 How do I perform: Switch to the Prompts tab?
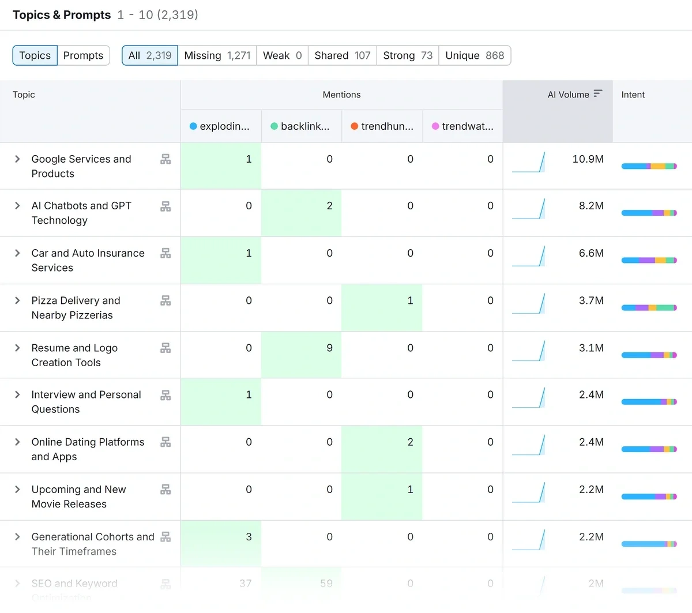point(84,55)
